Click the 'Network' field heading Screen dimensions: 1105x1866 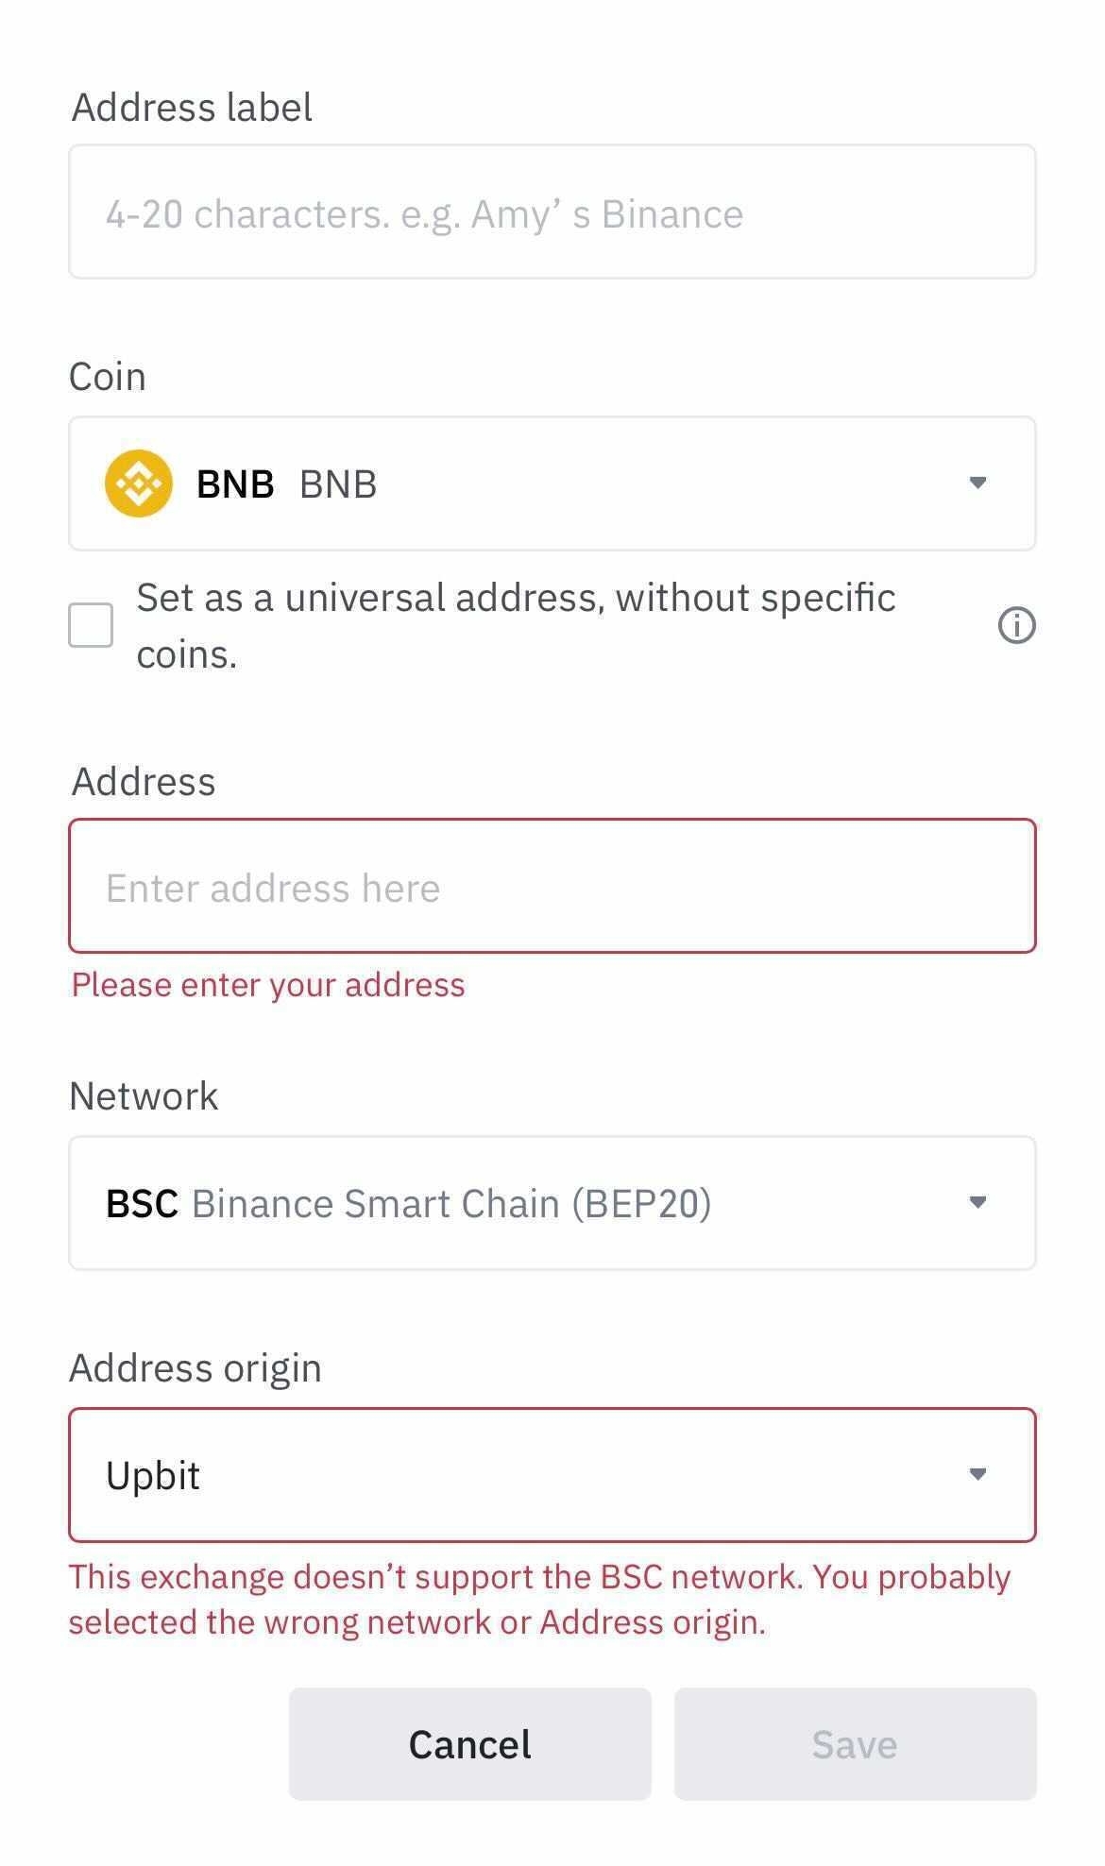(144, 1096)
